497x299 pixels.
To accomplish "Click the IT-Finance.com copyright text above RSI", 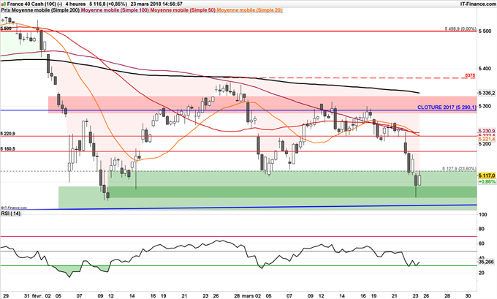I will point(14,208).
